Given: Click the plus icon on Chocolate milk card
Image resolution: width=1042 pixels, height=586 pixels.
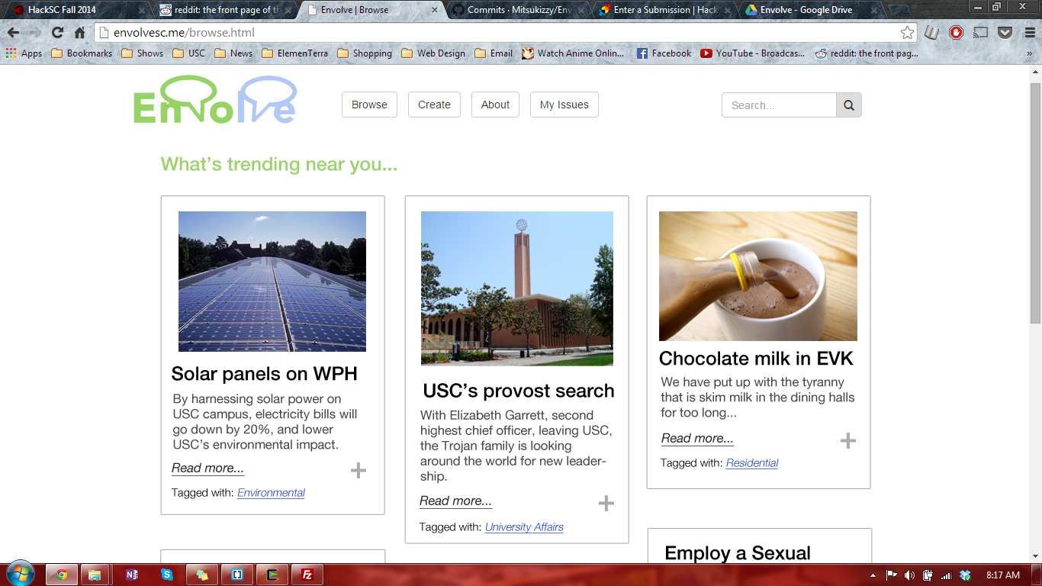Looking at the screenshot, I should tap(848, 440).
